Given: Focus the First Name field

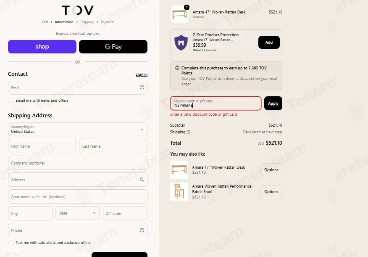Looking at the screenshot, I should [42, 146].
